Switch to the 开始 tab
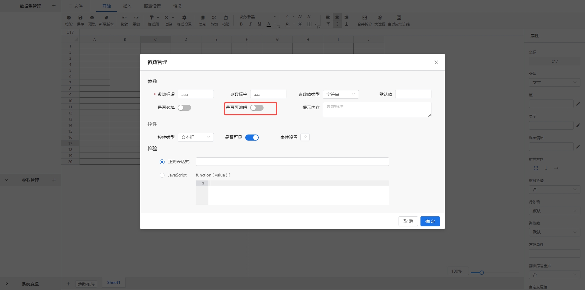This screenshot has width=585, height=290. (x=107, y=6)
